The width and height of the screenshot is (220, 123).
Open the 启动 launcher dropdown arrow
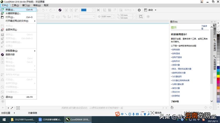pyautogui.click(x=156, y=10)
